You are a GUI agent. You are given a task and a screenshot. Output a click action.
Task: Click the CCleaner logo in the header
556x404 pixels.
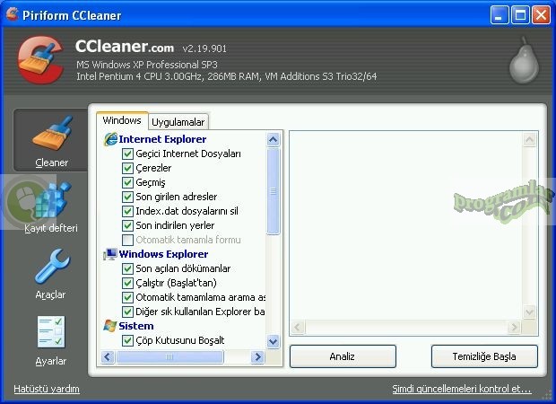click(x=40, y=59)
